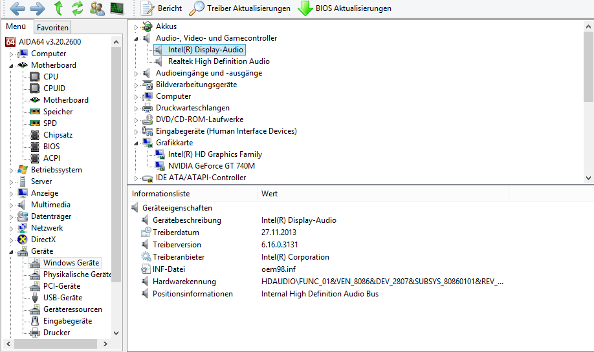Select the SPD memory icon
This screenshot has height=352, width=594.
(x=35, y=123)
